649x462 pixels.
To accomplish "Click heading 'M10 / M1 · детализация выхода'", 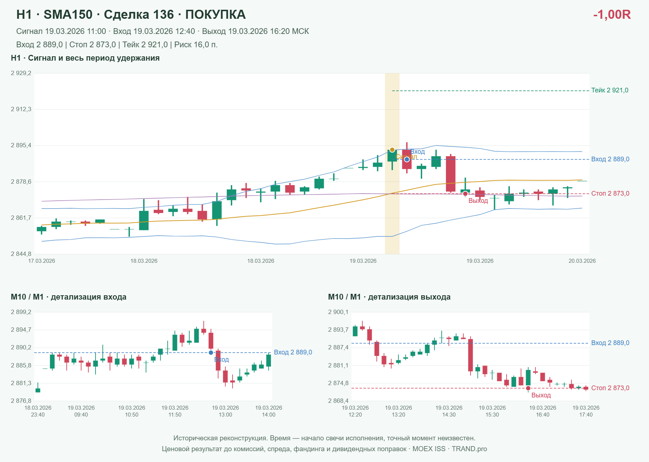I will click(x=389, y=297).
